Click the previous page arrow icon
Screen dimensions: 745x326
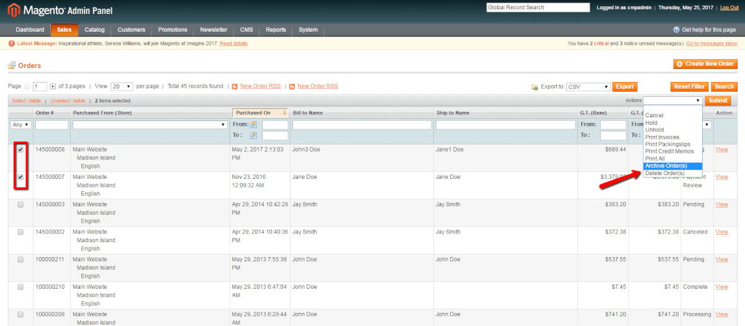click(28, 86)
